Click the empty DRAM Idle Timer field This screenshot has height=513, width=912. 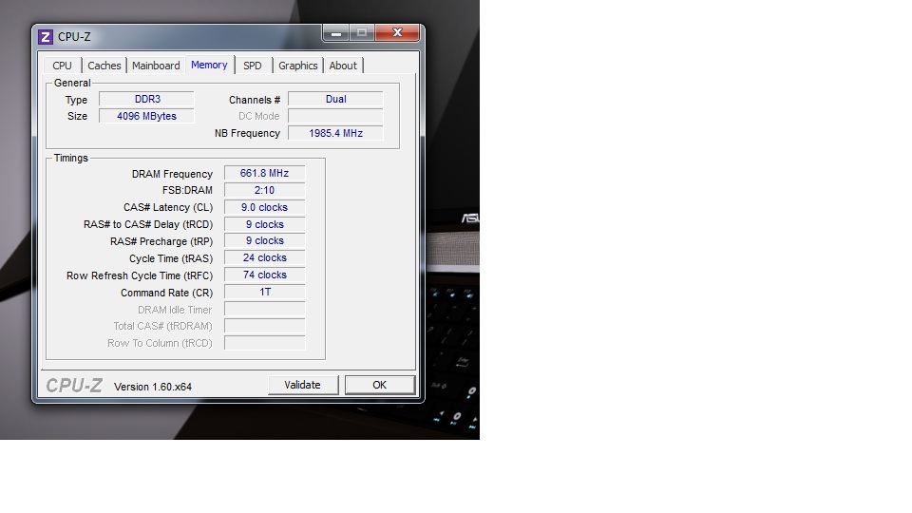click(265, 309)
